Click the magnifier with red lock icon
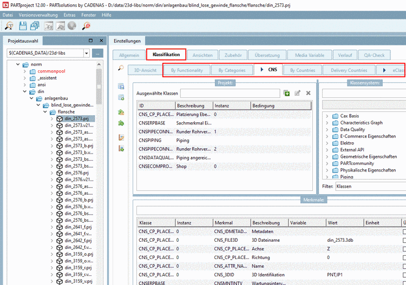The height and width of the screenshot is (285, 406). (x=86, y=26)
